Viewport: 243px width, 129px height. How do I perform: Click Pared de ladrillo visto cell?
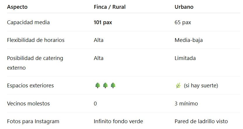click(x=201, y=121)
